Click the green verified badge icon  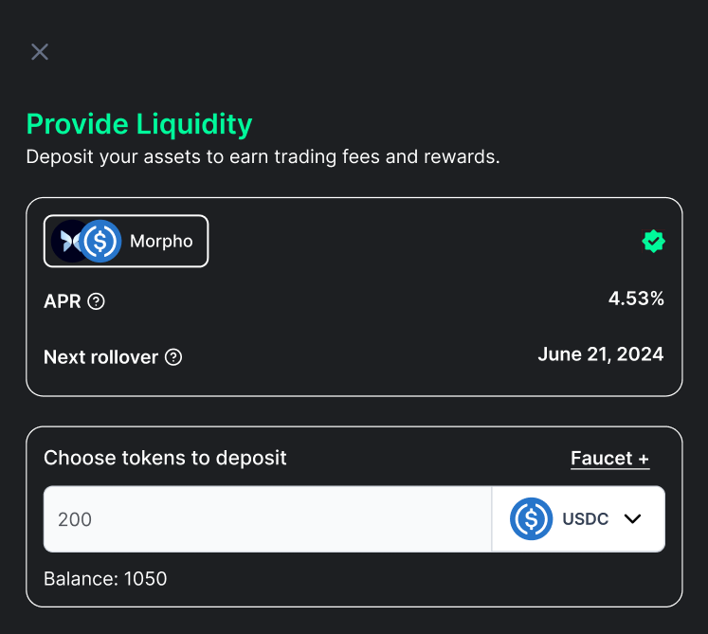click(653, 241)
